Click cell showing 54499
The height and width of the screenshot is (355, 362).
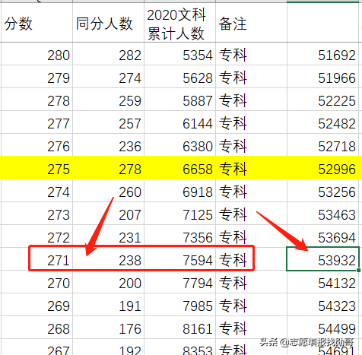tap(322, 327)
